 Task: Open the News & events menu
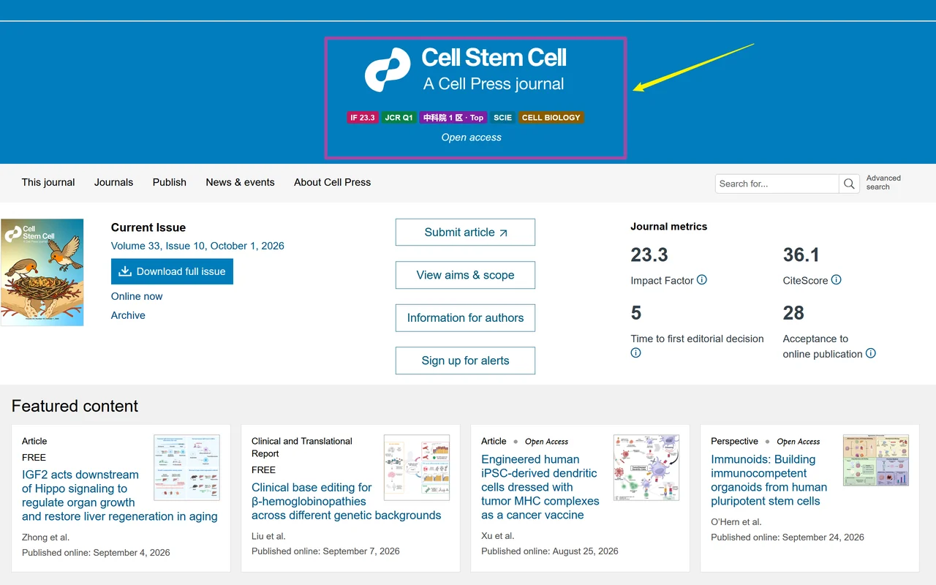[x=240, y=183]
